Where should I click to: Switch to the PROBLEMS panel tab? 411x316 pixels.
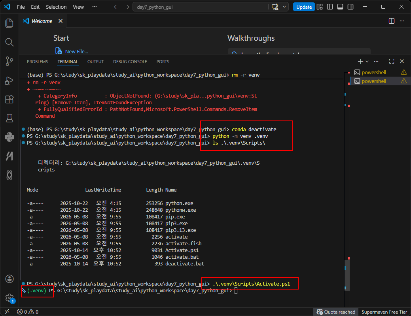click(38, 62)
